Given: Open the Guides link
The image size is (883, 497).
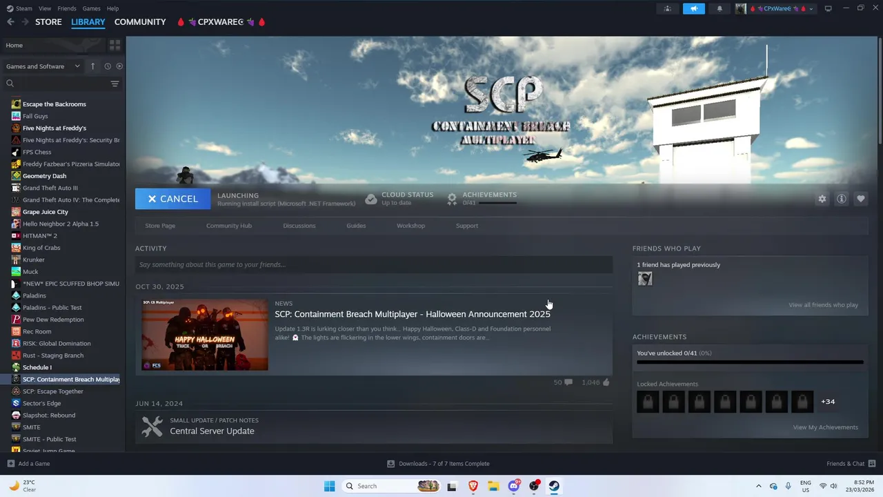Looking at the screenshot, I should click(x=356, y=226).
